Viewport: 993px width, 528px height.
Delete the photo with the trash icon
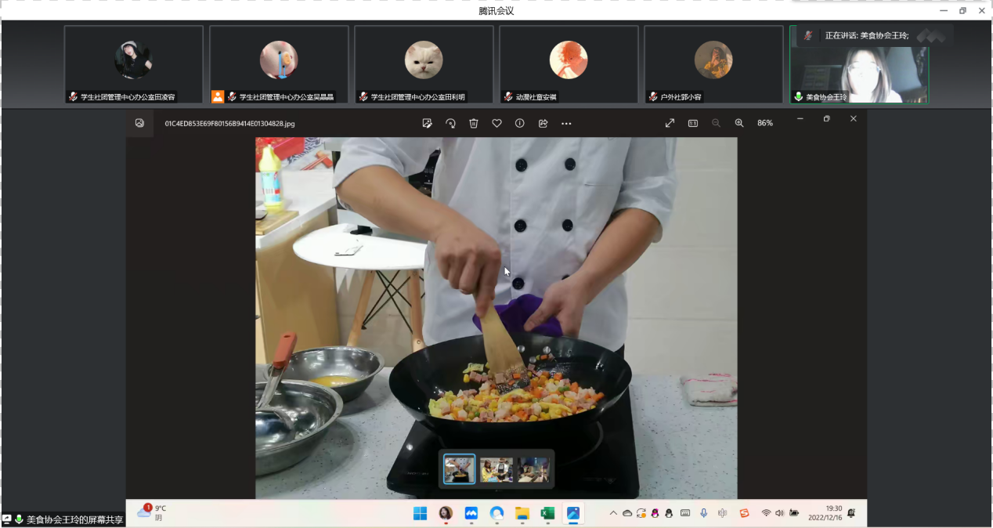pyautogui.click(x=474, y=123)
